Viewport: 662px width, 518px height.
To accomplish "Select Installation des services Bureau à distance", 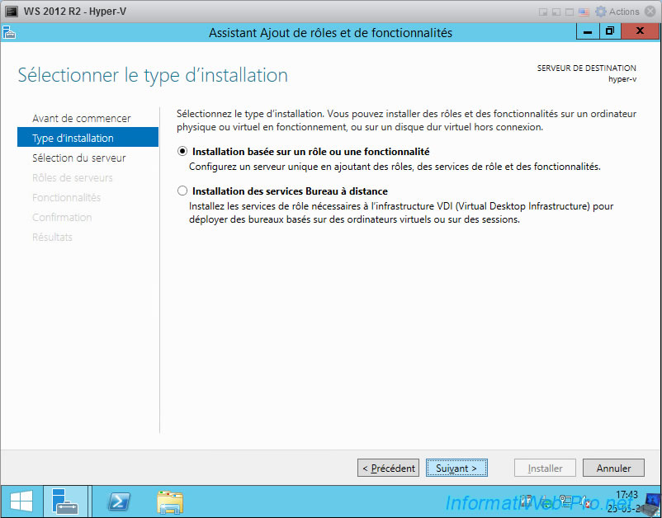I will pos(182,191).
